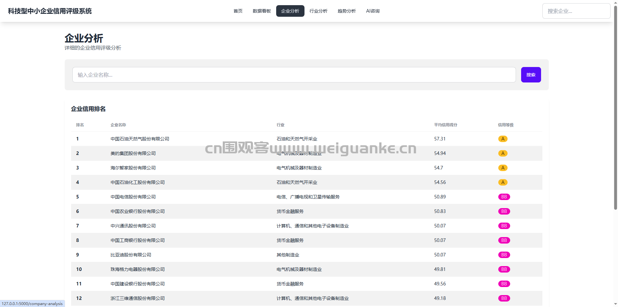618x307 pixels.
Task: Open the AI咨询 tab
Action: coord(373,11)
